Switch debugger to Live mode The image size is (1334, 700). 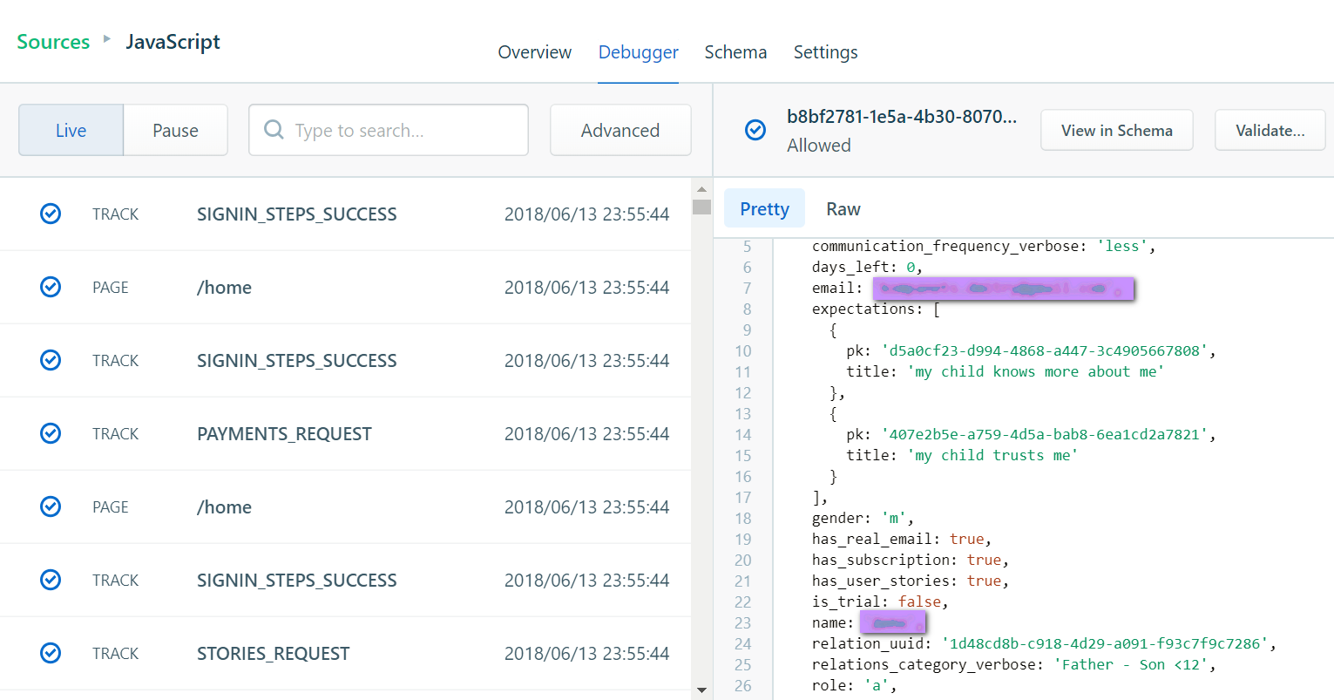[71, 130]
